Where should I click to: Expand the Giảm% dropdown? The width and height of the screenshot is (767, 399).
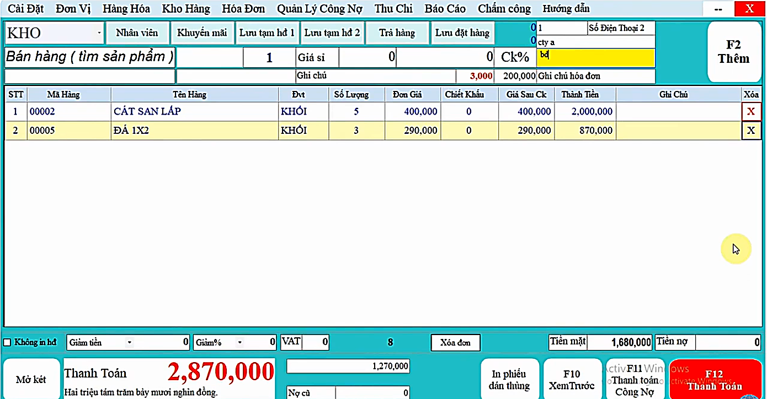(x=240, y=343)
